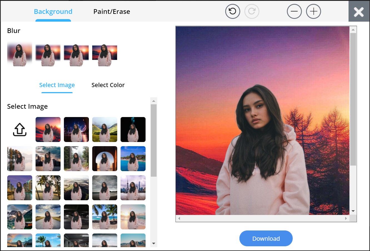The height and width of the screenshot is (251, 370).
Task: Select the grey stormy sea background
Action: [105, 188]
